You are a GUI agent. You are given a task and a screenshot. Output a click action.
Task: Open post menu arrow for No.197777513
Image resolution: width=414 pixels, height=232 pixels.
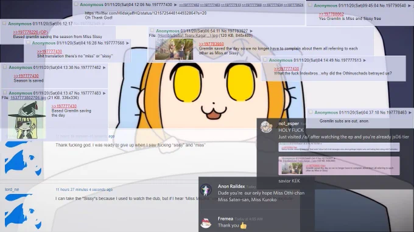pos(364,60)
